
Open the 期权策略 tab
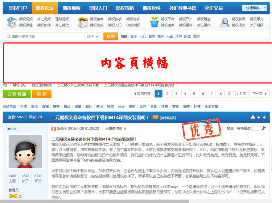tap(125, 8)
